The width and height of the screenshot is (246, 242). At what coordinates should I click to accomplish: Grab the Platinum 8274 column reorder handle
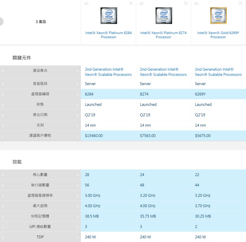click(x=141, y=4)
